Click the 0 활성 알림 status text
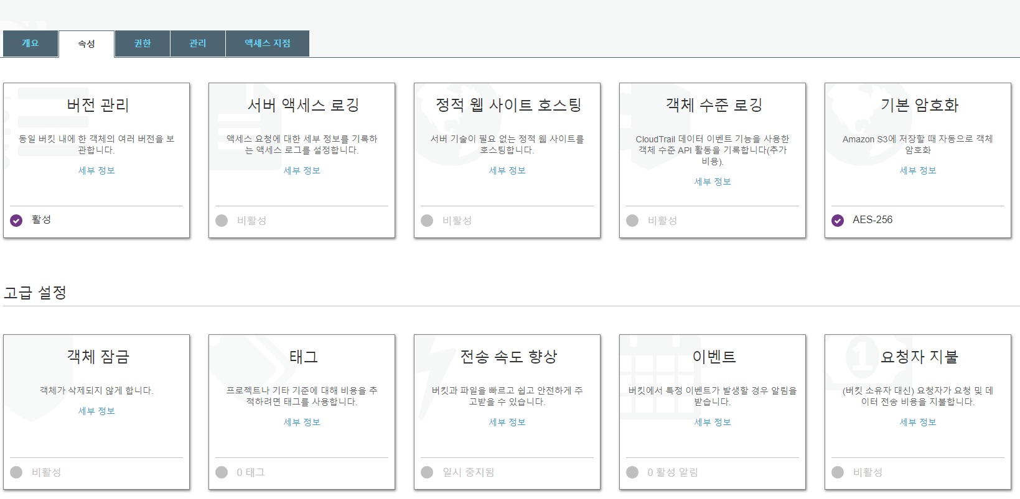The height and width of the screenshot is (499, 1020). 673,472
